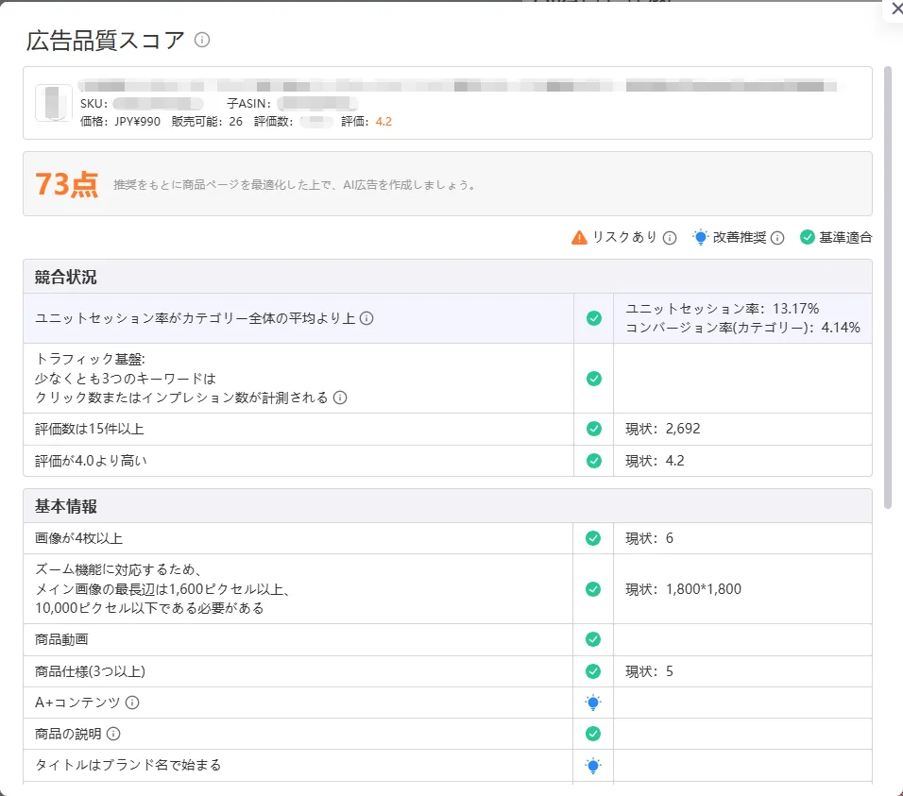Click the 画像が4枚以上 row label

point(79,538)
